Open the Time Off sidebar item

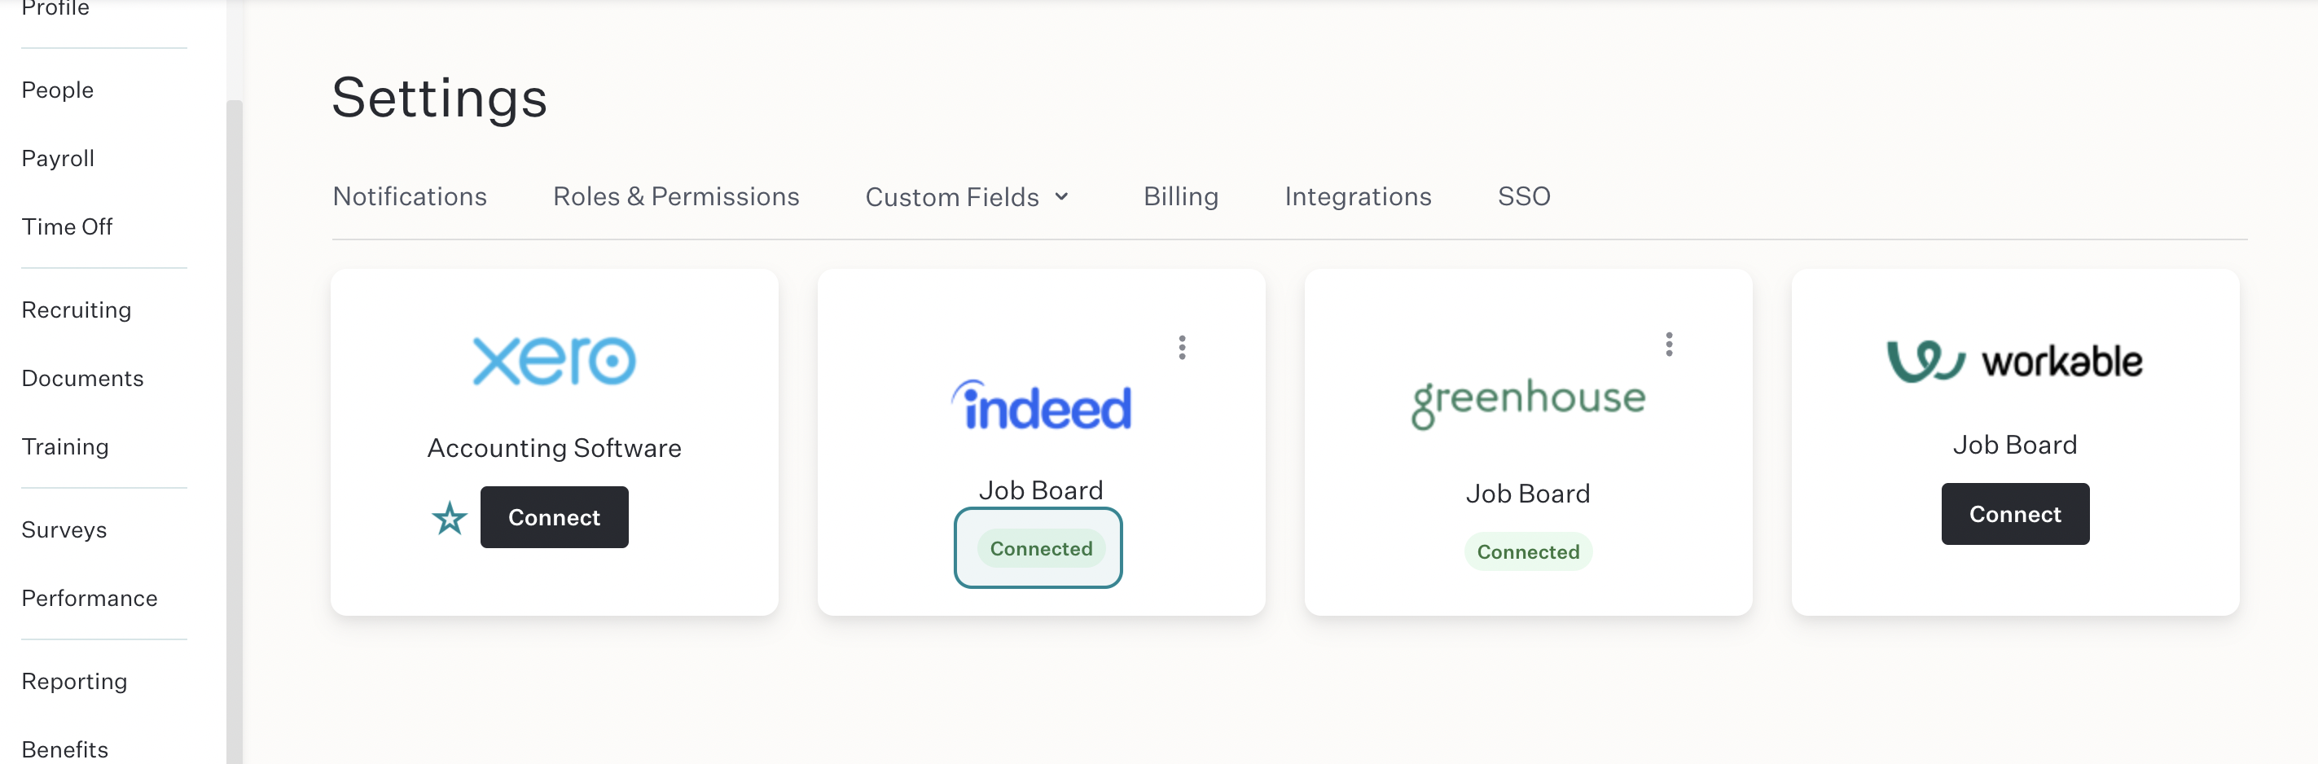tap(67, 226)
